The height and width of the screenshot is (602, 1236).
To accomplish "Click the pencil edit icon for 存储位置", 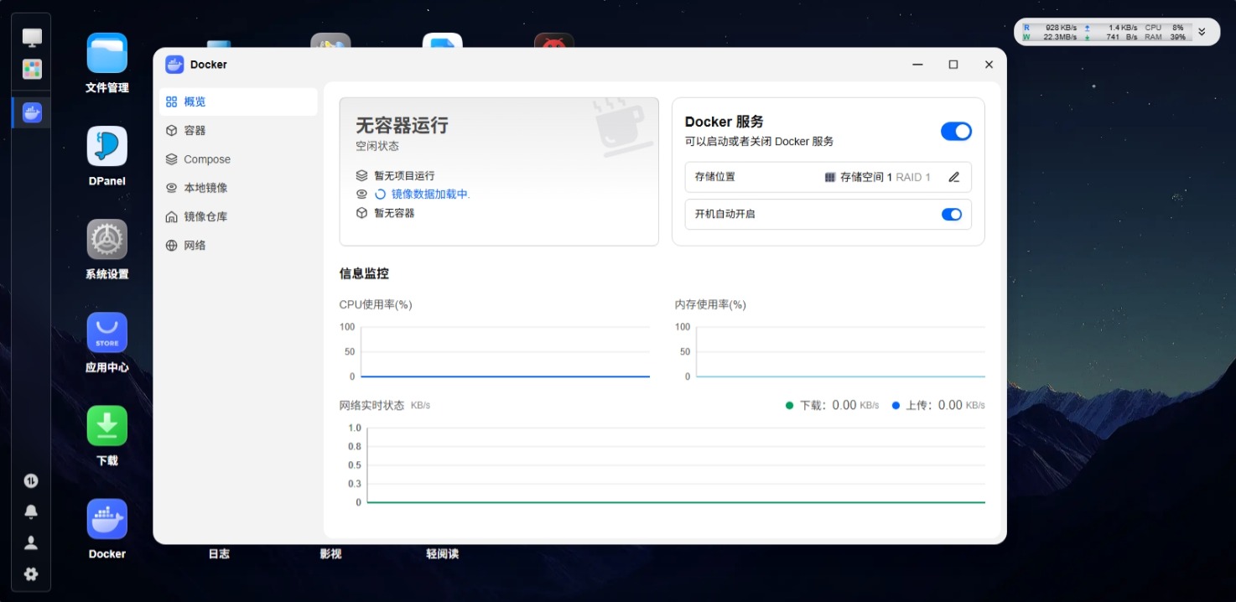I will (x=953, y=177).
